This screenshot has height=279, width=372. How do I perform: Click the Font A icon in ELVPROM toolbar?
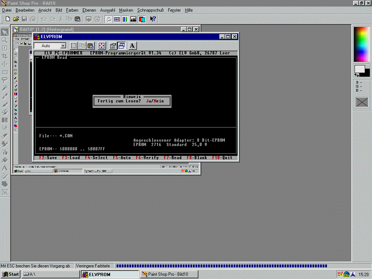click(x=132, y=45)
